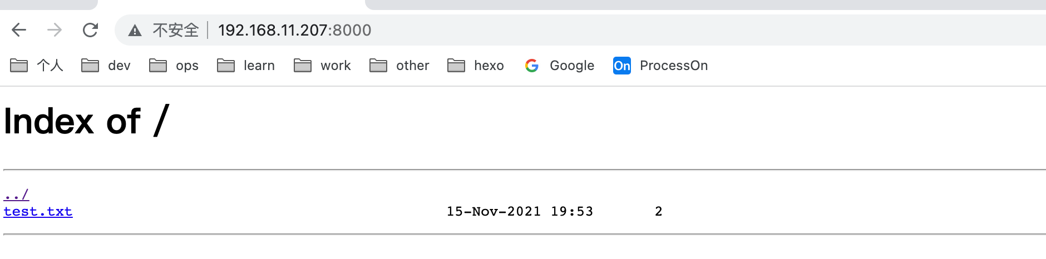Click the file size value 2

click(659, 212)
